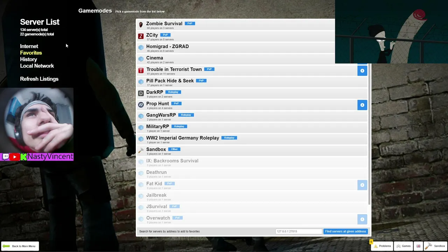This screenshot has height=252, width=448.
Task: Select the Trouble in Terrorist Town name
Action: tap(174, 69)
